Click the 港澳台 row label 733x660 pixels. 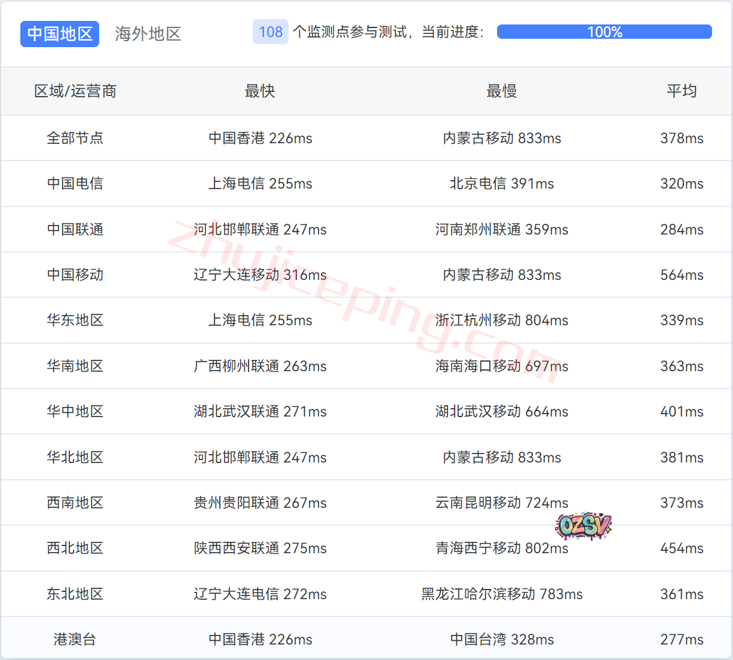pos(75,640)
